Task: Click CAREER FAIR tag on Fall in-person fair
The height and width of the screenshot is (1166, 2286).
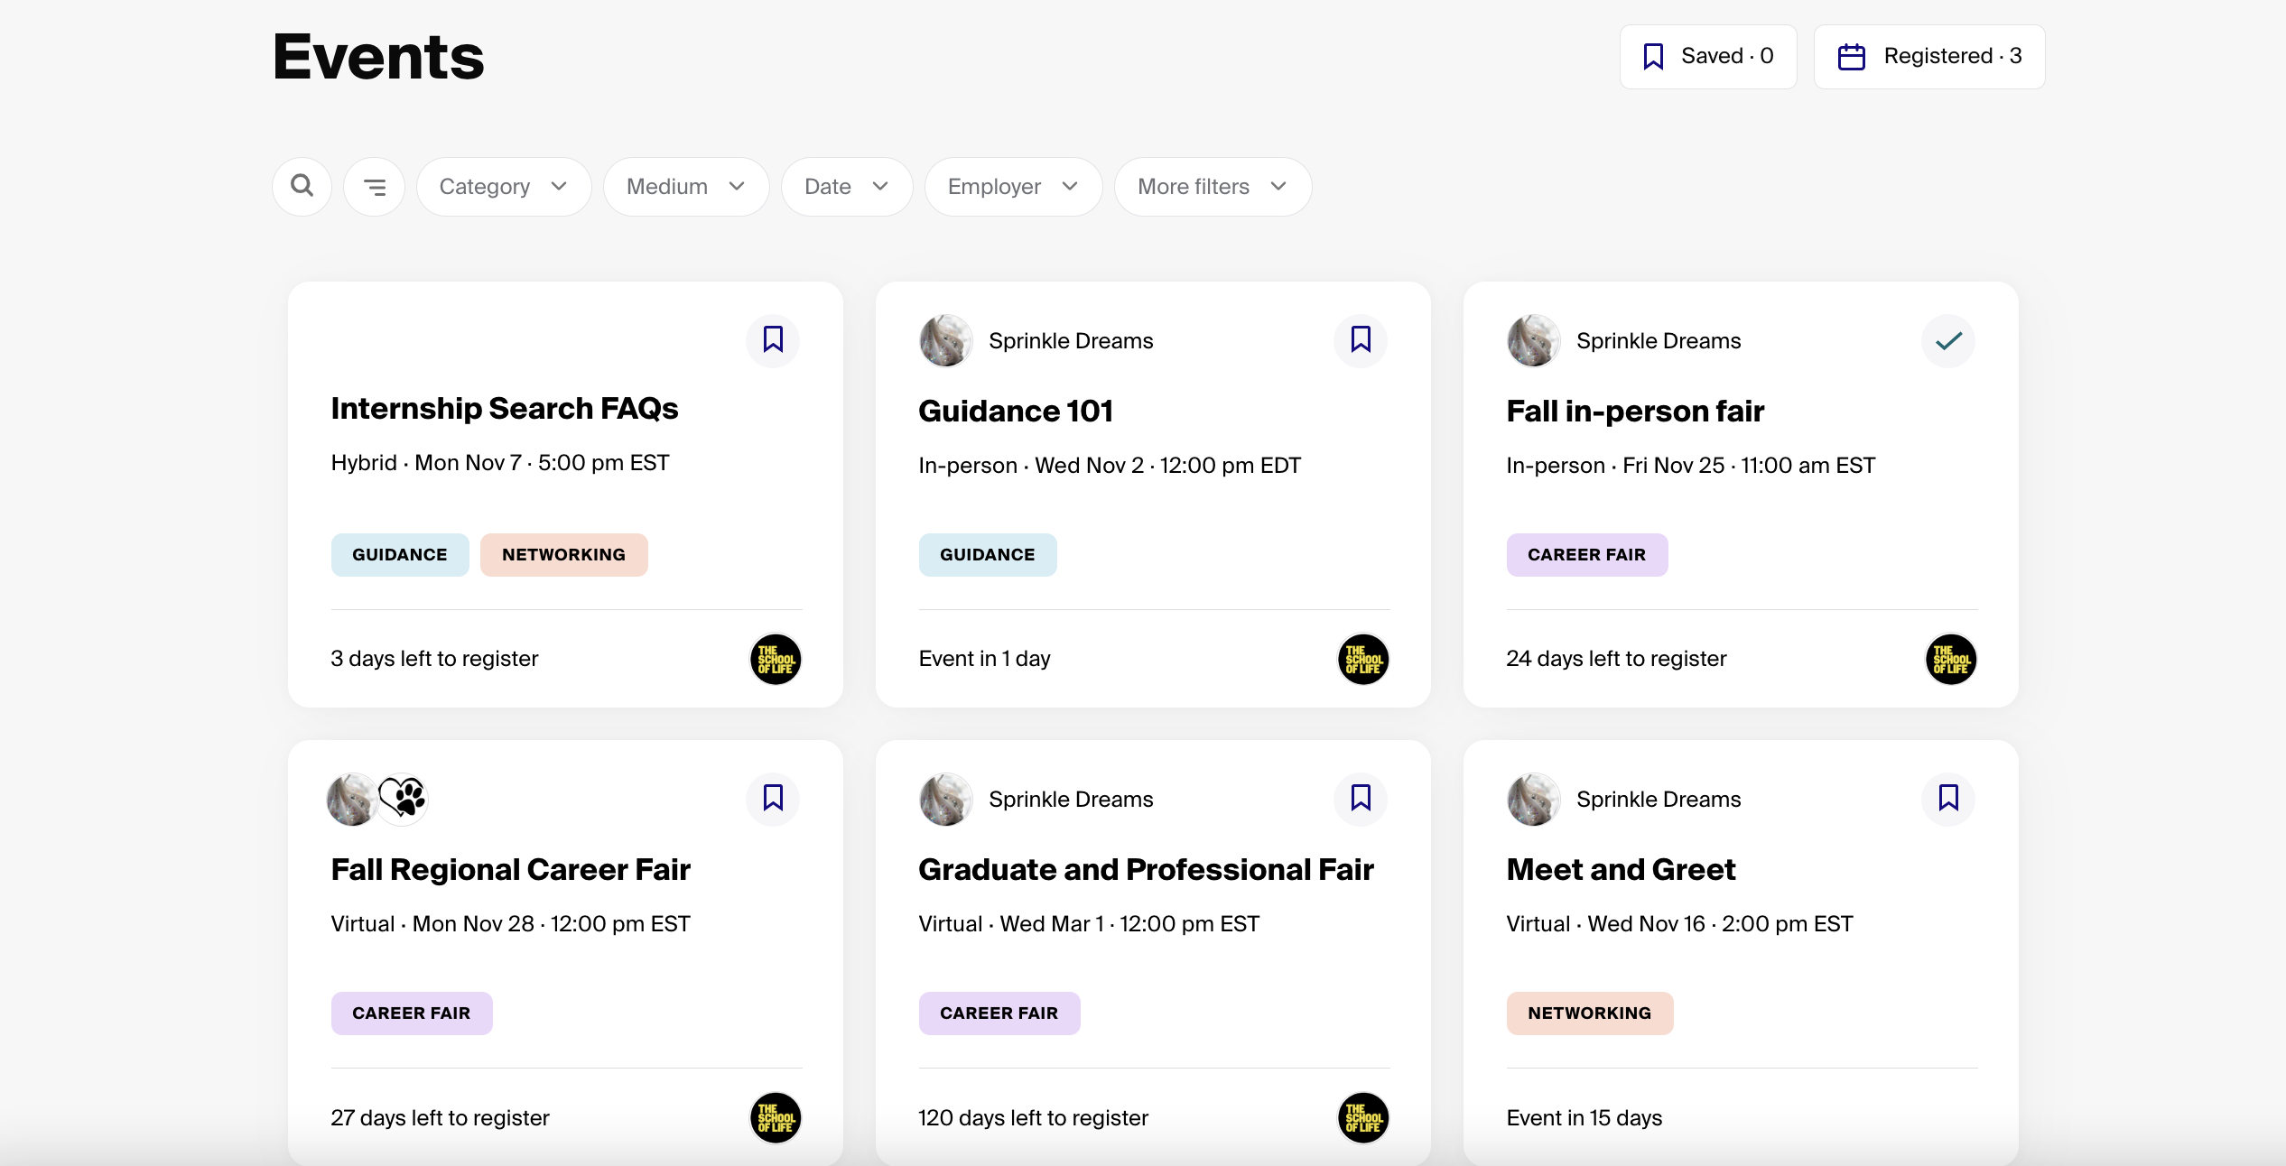Action: (x=1587, y=555)
